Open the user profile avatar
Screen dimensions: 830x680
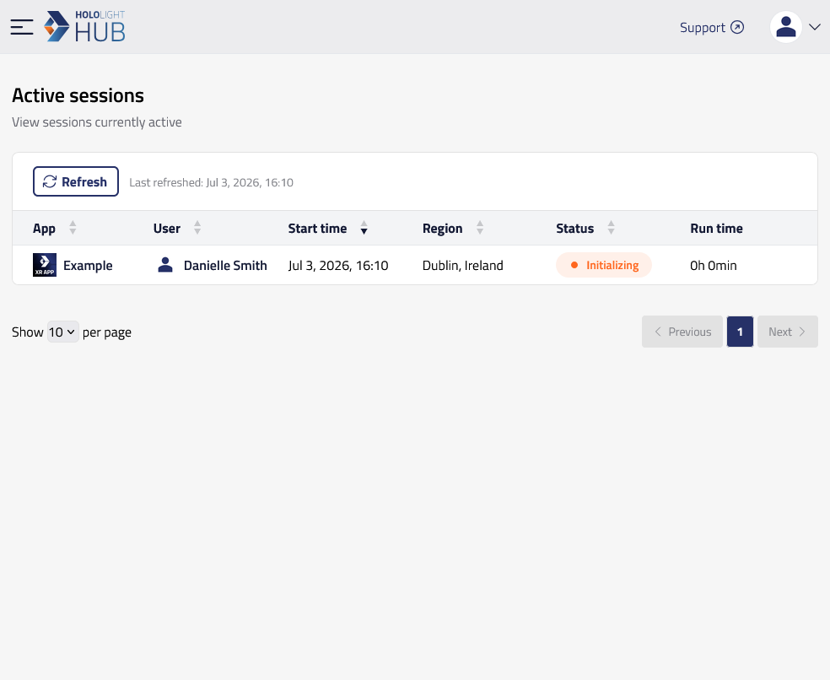click(x=785, y=27)
